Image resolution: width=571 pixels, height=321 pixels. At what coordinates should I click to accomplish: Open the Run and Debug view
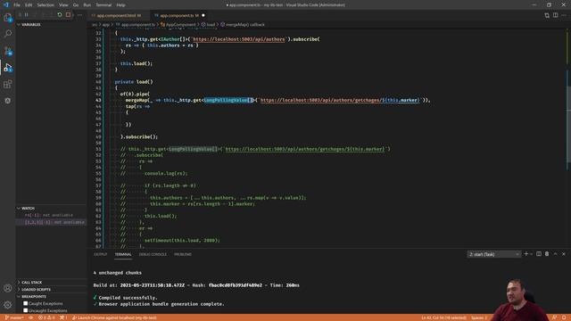tap(8, 68)
